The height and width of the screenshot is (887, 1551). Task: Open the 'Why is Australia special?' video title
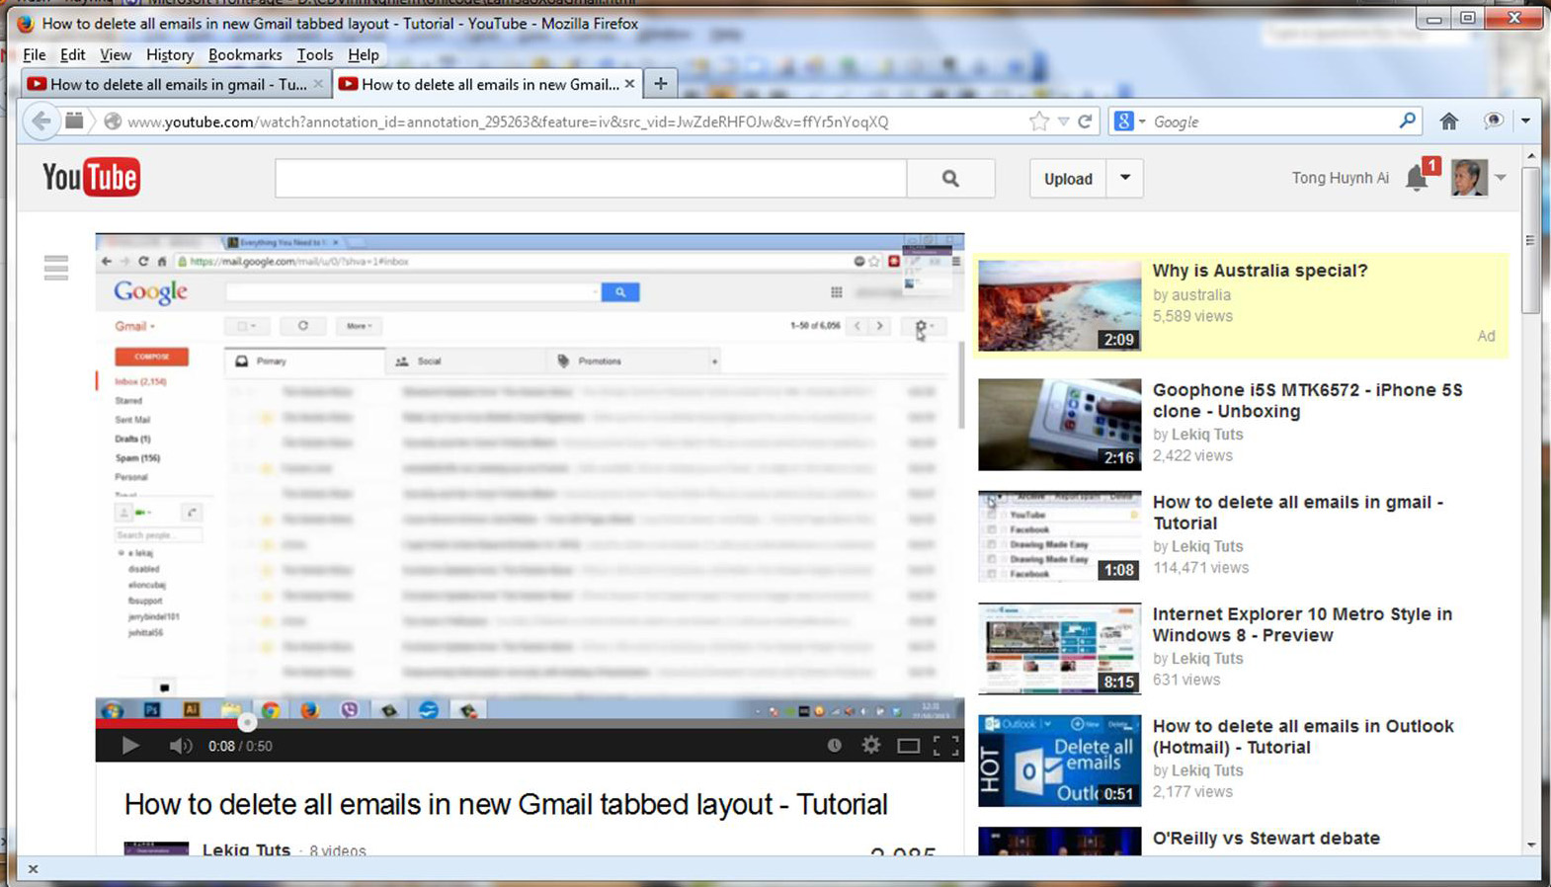[1260, 271]
